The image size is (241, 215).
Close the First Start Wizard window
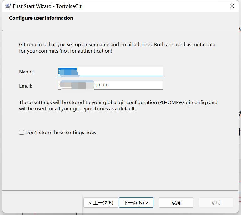[232, 6]
